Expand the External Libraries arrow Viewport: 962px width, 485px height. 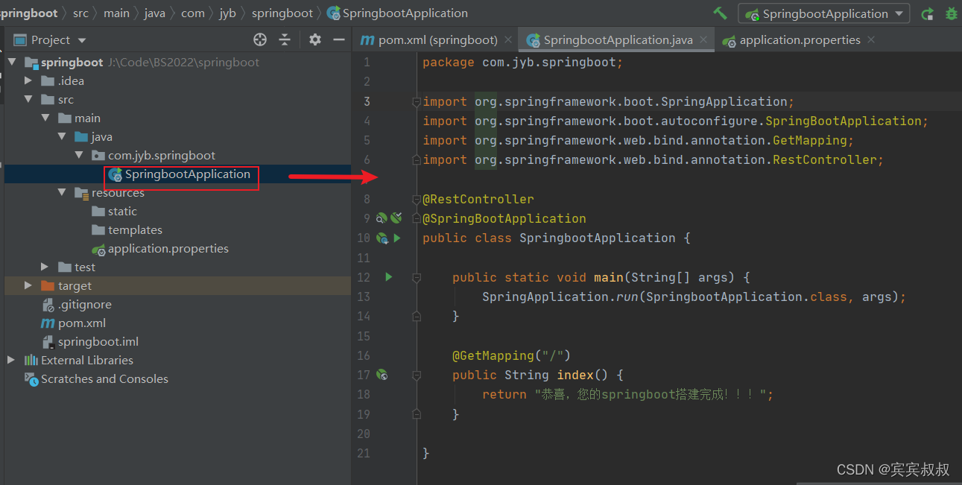[10, 360]
